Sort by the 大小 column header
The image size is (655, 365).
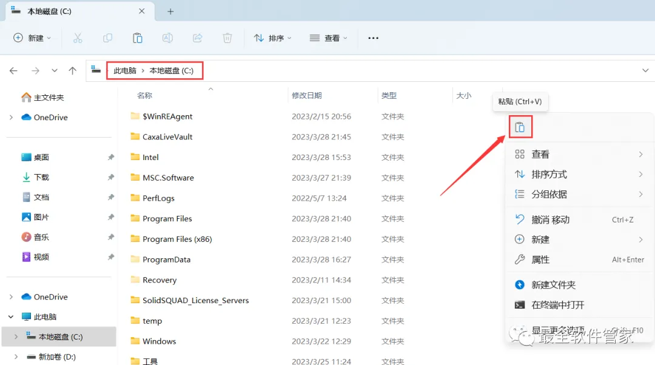click(x=464, y=96)
